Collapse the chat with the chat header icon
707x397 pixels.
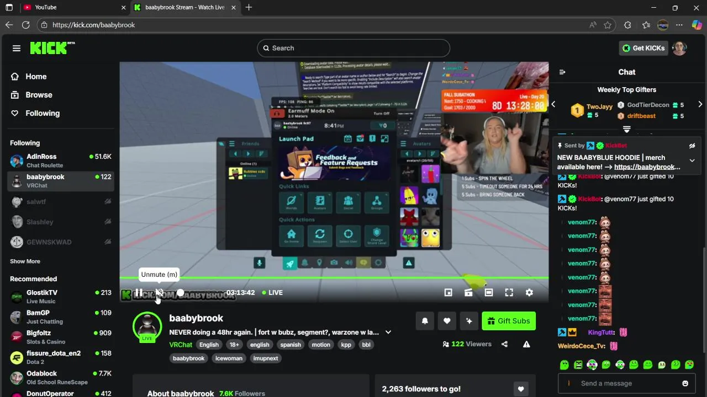[x=562, y=72]
